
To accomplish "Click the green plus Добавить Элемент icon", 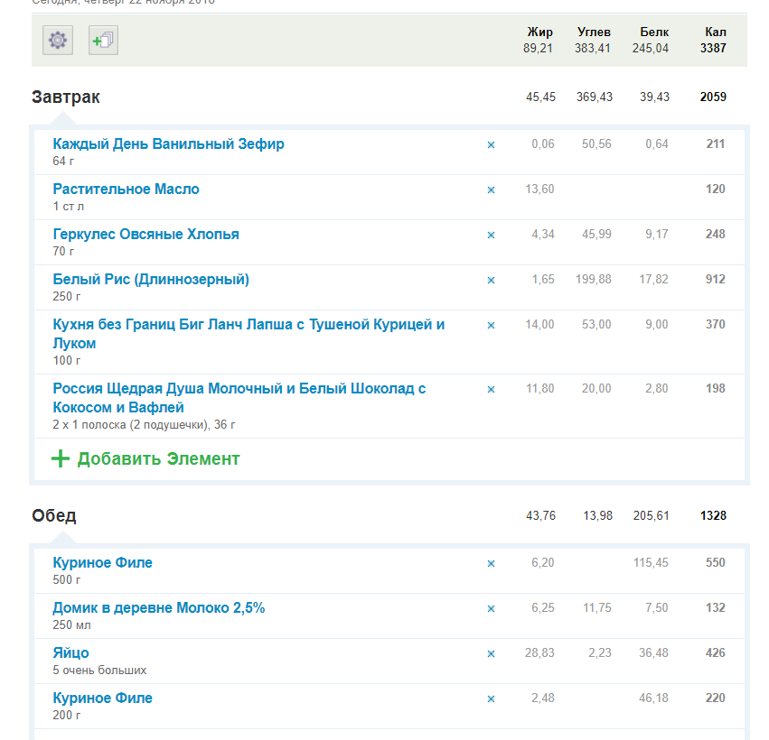I will pos(61,459).
